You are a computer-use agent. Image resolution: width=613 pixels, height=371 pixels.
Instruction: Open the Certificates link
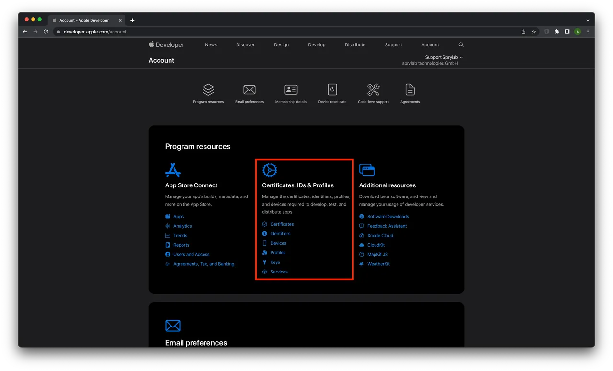coord(282,224)
